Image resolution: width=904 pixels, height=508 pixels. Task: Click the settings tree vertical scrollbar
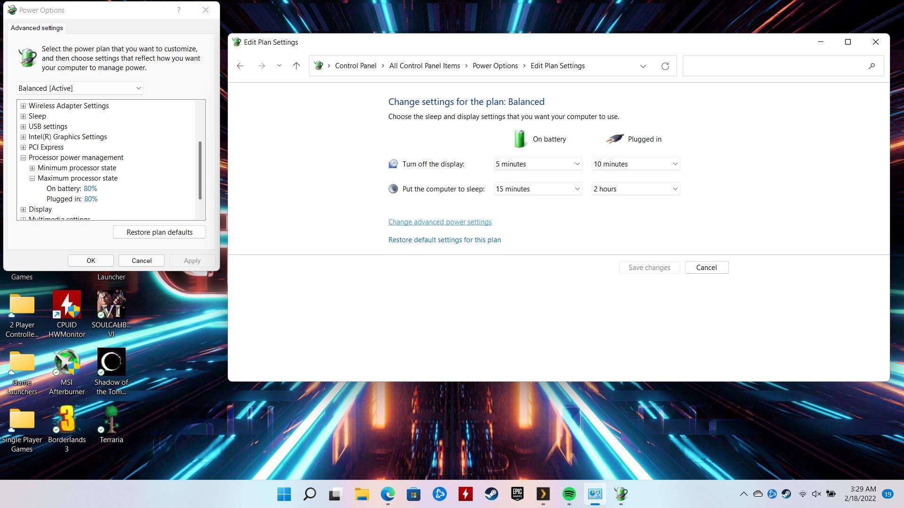(x=200, y=170)
